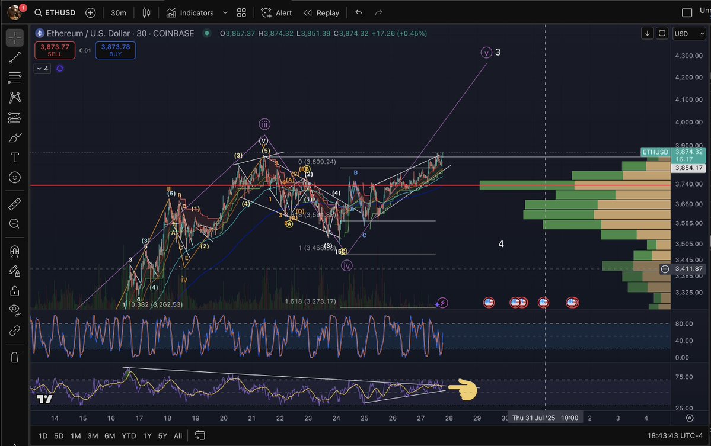Select the trend line drawing tool
The height and width of the screenshot is (446, 711).
pos(14,57)
